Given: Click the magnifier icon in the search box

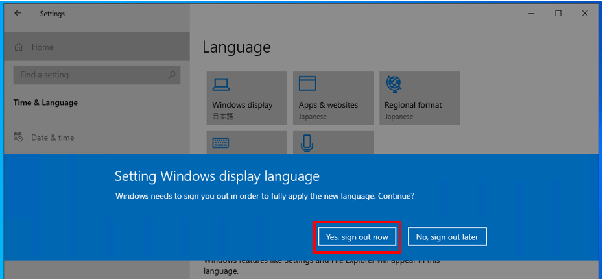Looking at the screenshot, I should 172,75.
